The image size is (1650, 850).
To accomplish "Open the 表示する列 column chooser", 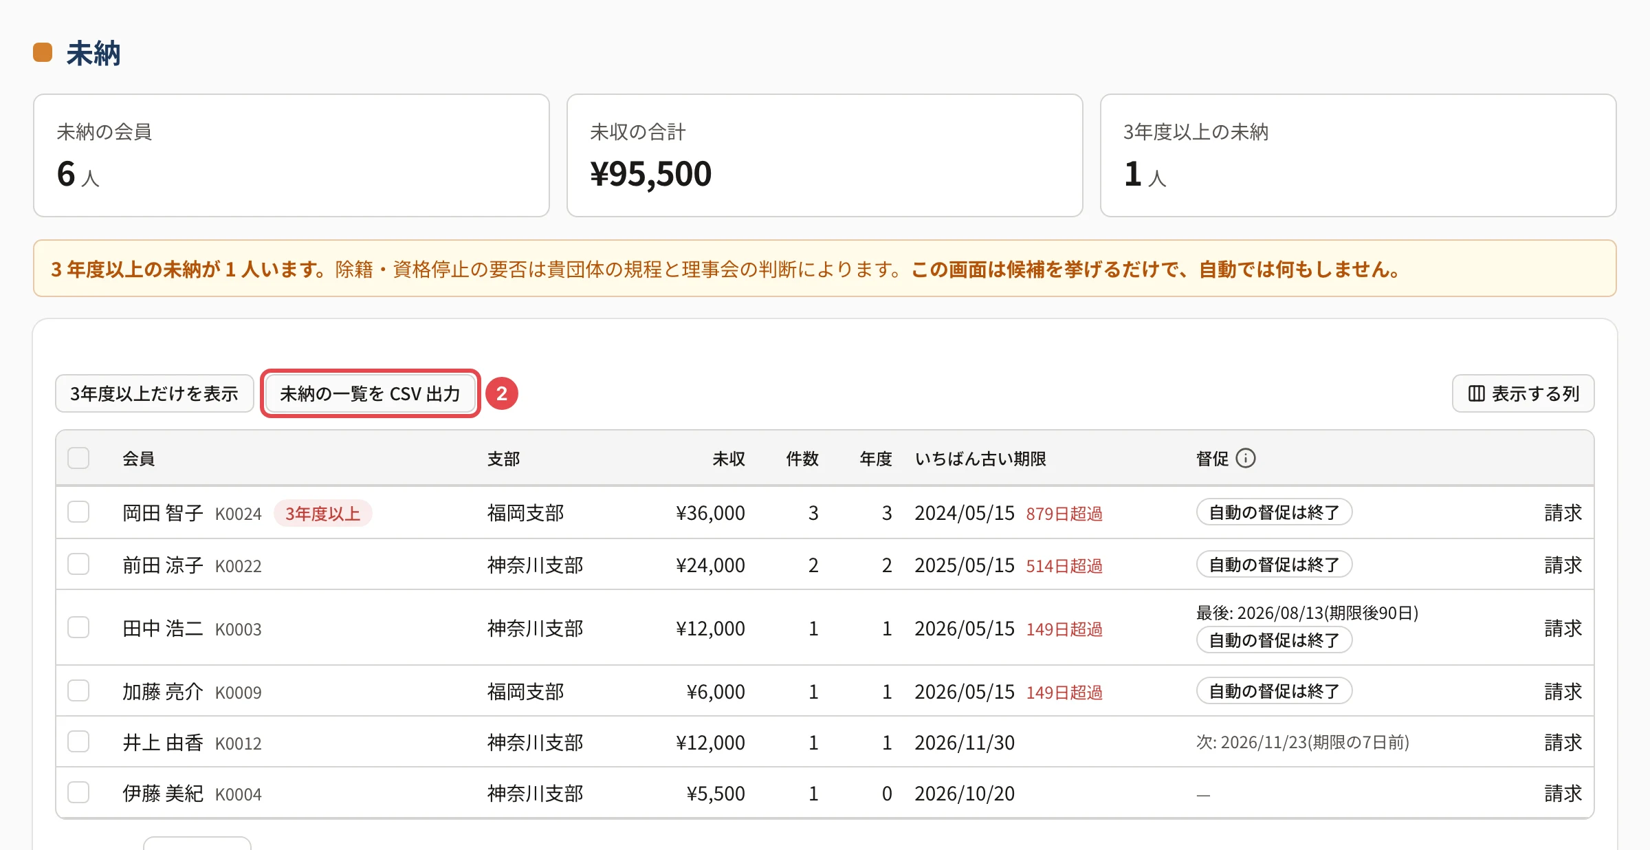I will pos(1523,393).
